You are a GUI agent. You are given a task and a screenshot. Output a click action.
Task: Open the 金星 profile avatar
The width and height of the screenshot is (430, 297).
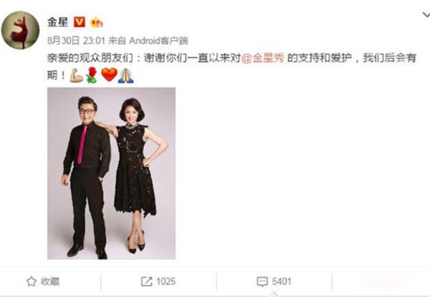pos(20,30)
